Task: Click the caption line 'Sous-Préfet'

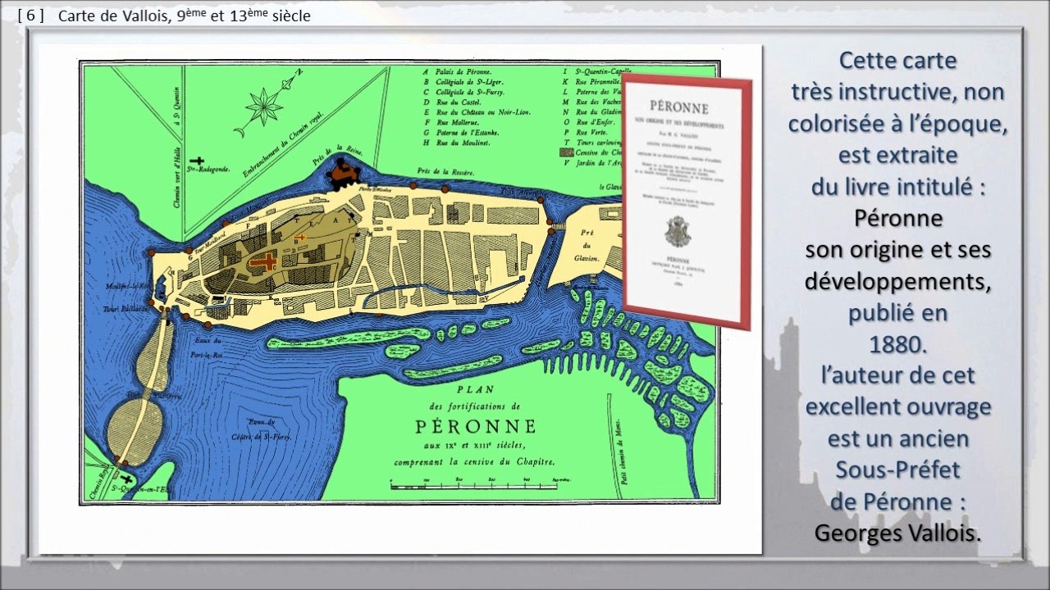Action: tap(897, 470)
